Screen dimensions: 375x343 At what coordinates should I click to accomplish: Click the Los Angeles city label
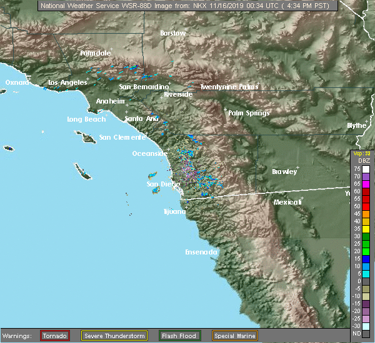[x=67, y=82]
